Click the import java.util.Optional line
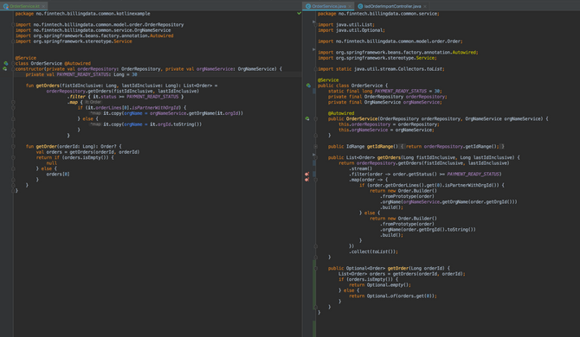580x337 pixels. (351, 30)
